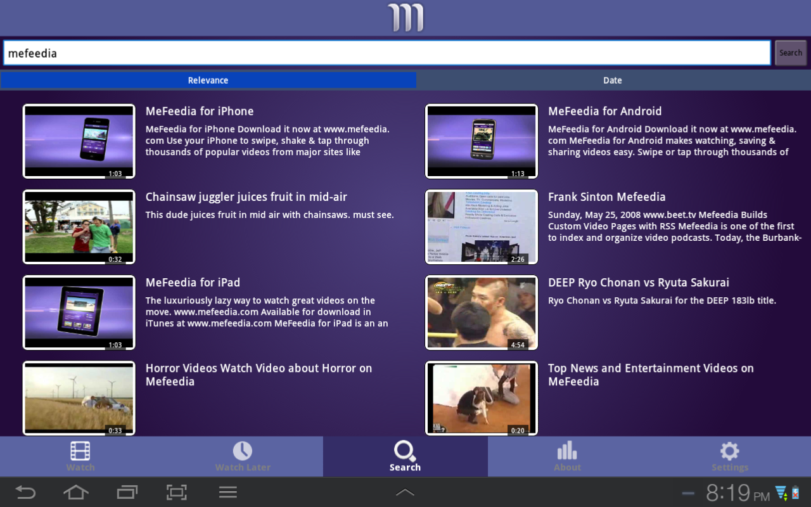
Task: Switch sorting to Date
Action: pyautogui.click(x=612, y=80)
